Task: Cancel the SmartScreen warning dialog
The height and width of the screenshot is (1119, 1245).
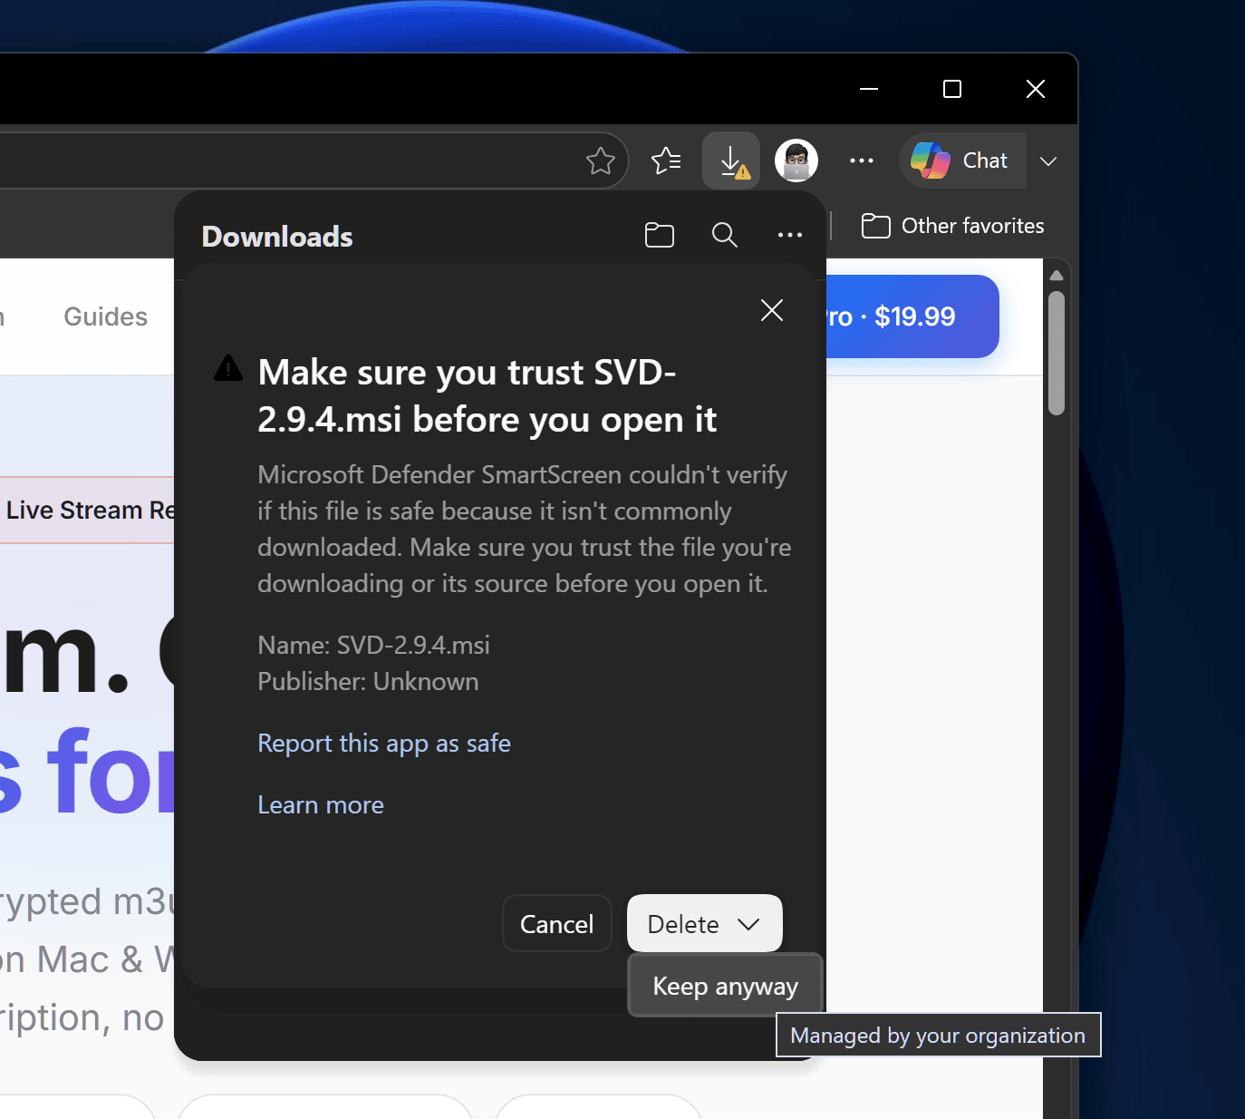Action: coord(557,924)
